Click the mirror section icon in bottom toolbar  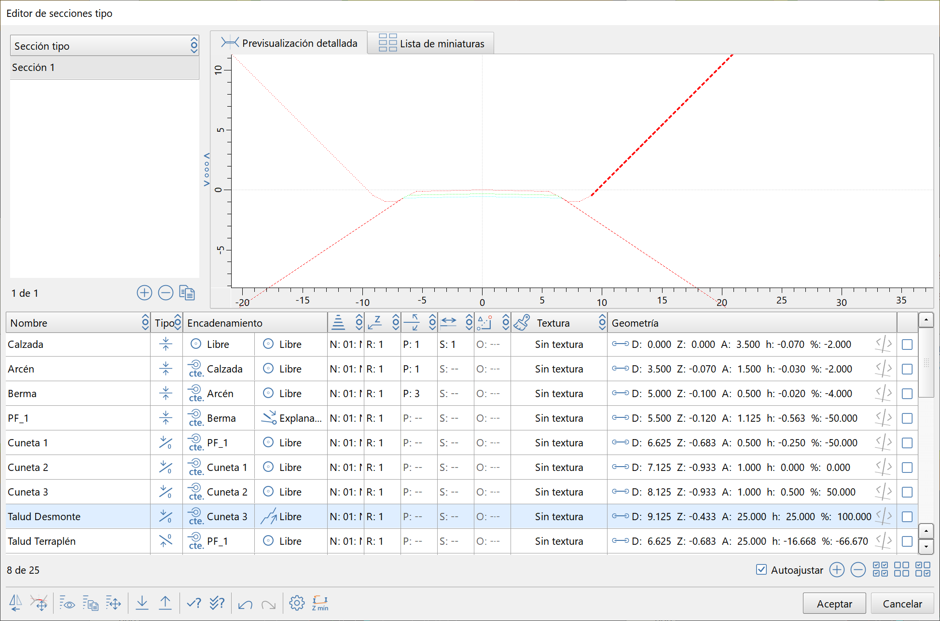(15, 603)
